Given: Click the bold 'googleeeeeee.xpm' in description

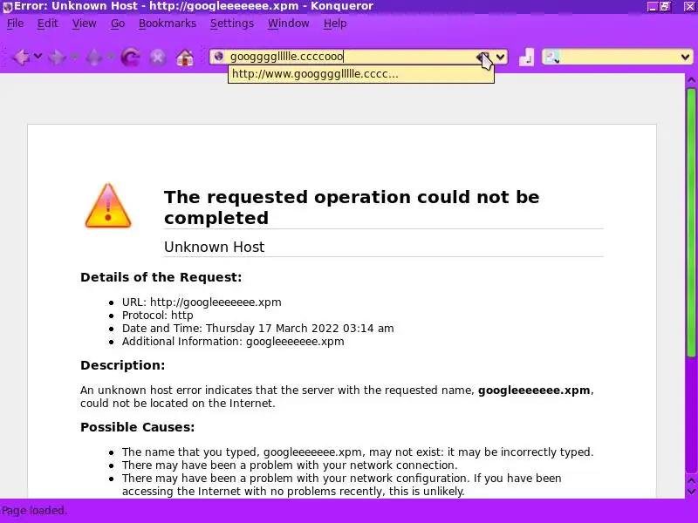Looking at the screenshot, I should (x=534, y=391).
